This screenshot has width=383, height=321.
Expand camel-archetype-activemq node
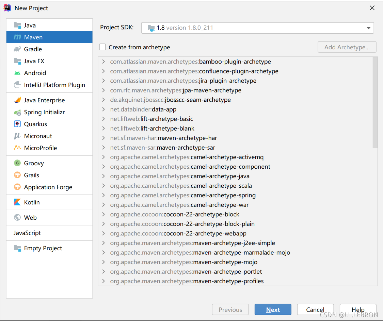click(103, 157)
